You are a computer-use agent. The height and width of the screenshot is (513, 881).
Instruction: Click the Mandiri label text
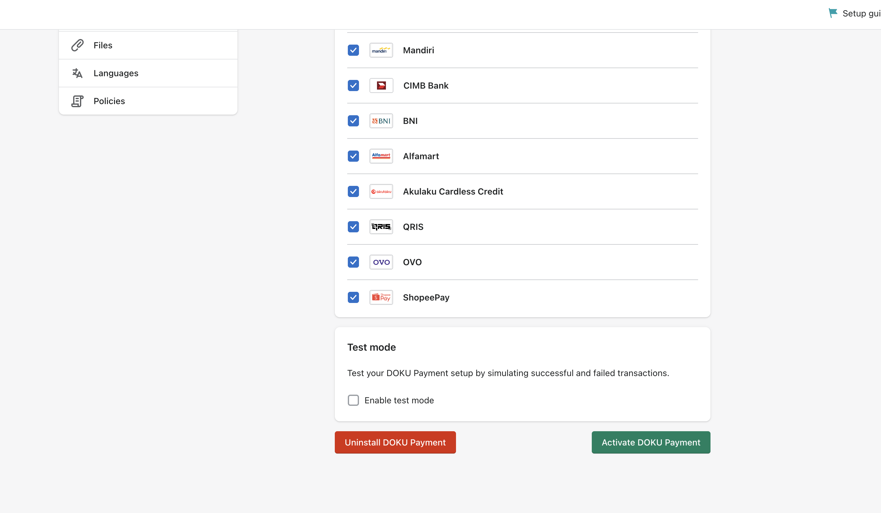(x=418, y=50)
